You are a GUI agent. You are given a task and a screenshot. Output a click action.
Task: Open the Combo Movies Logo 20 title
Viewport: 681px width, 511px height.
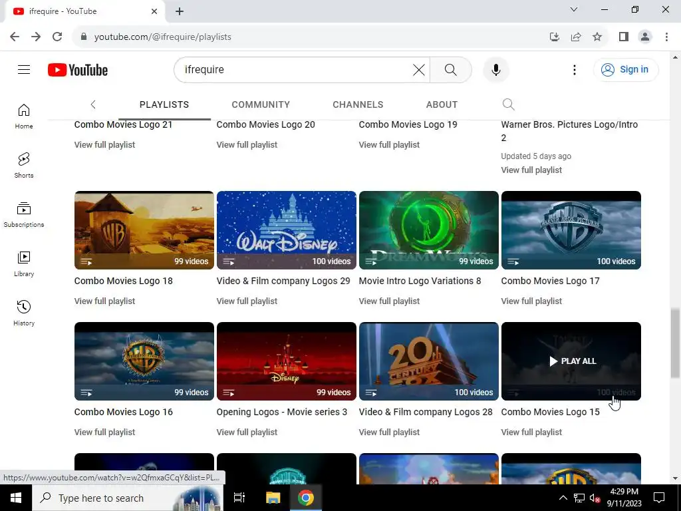[x=266, y=124]
